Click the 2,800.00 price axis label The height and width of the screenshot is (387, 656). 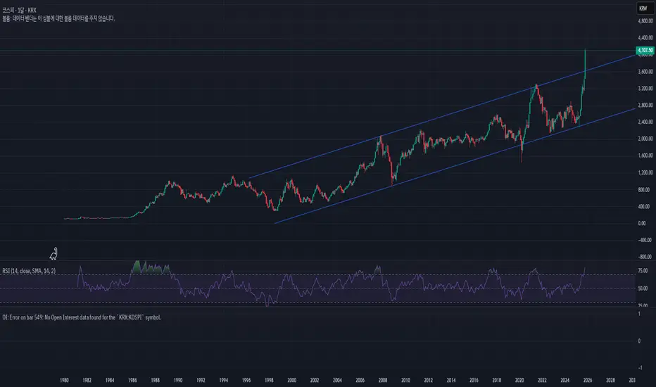645,105
